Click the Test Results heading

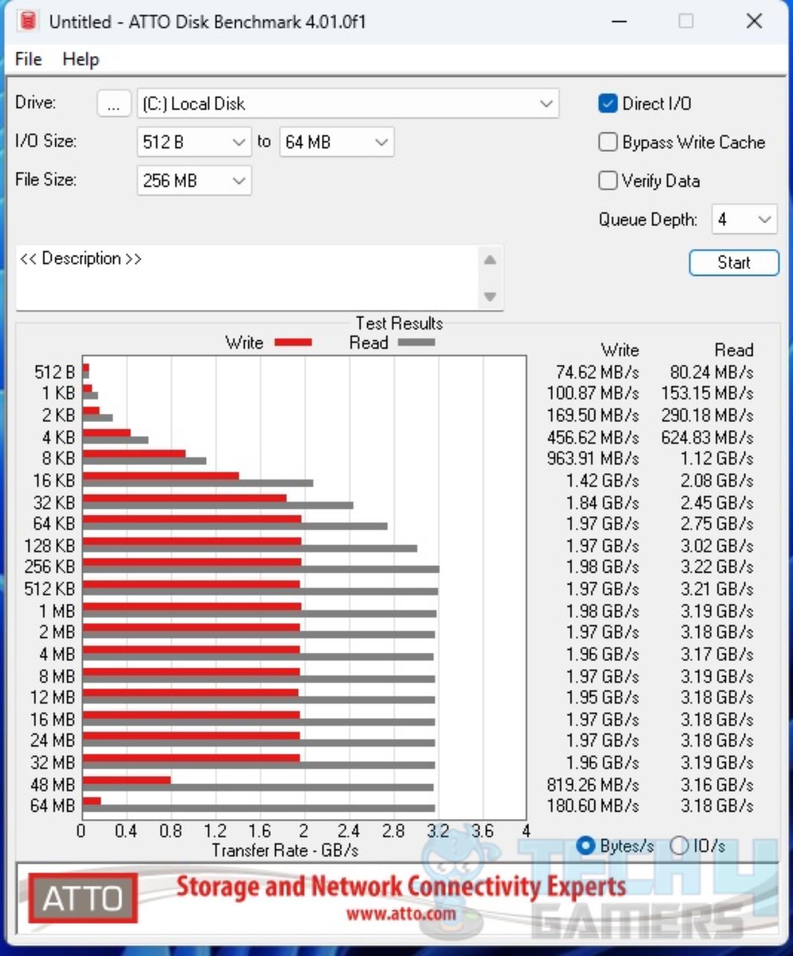[399, 323]
